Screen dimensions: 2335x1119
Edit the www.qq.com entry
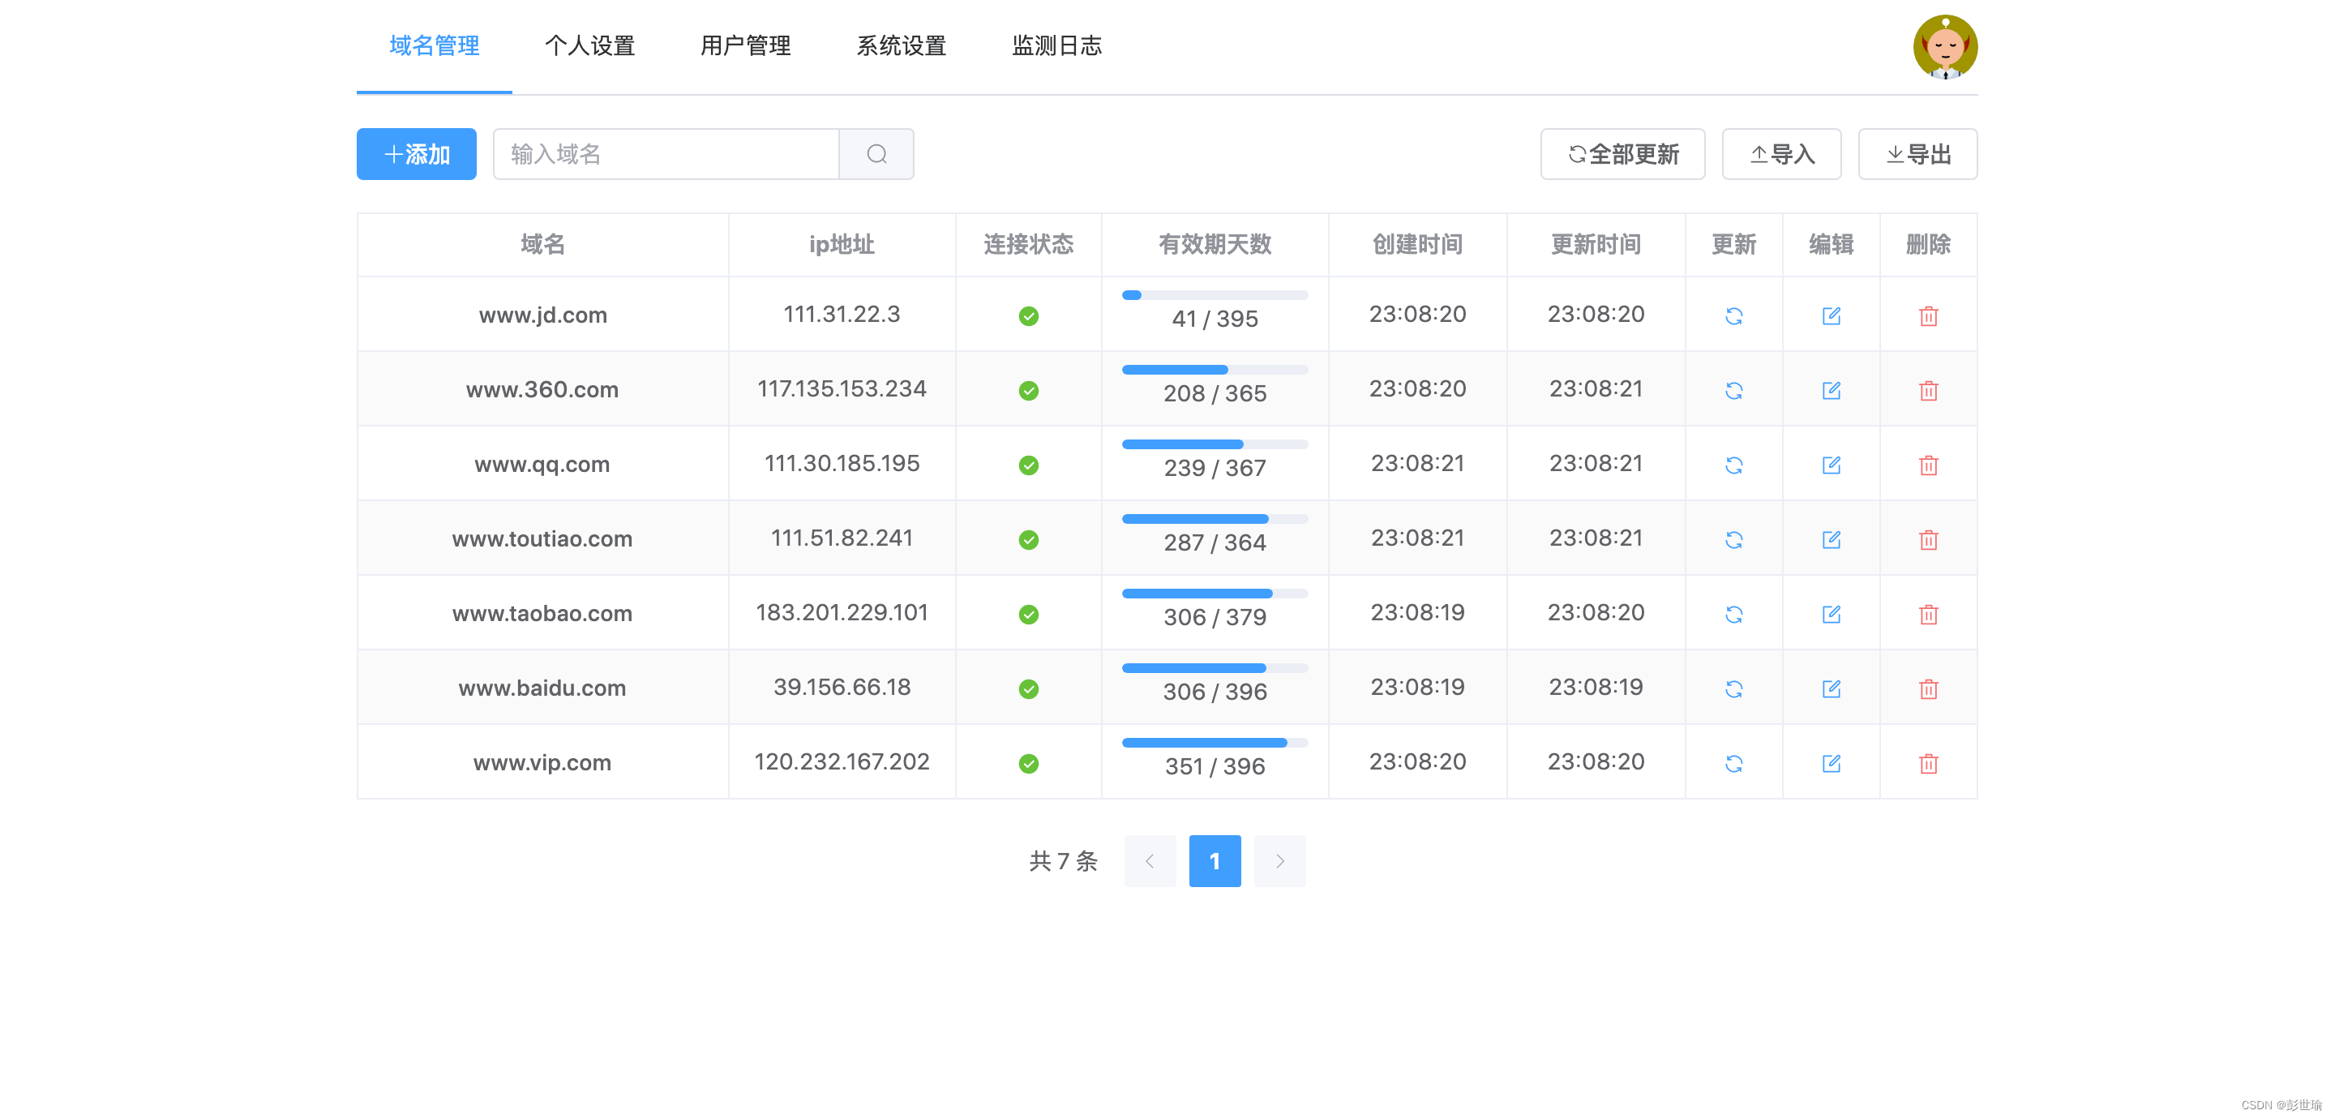[x=1831, y=465]
